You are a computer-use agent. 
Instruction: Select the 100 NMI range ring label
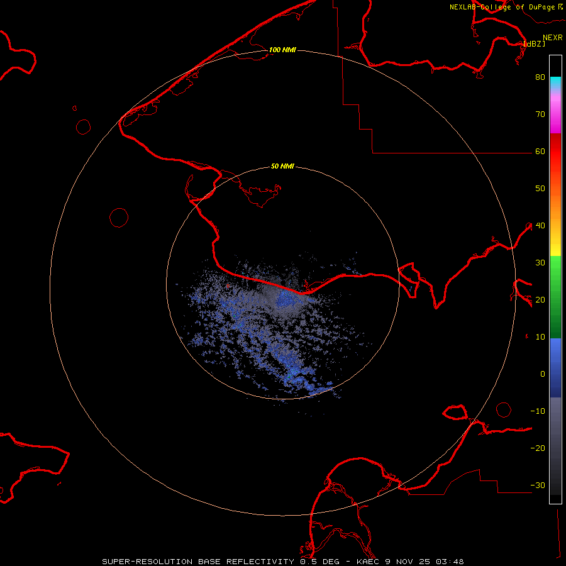click(282, 50)
